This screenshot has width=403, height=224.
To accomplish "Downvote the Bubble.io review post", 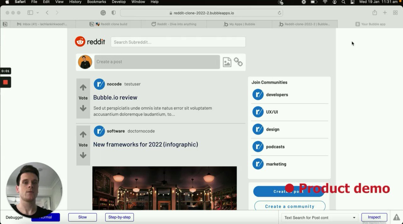I will tap(83, 108).
